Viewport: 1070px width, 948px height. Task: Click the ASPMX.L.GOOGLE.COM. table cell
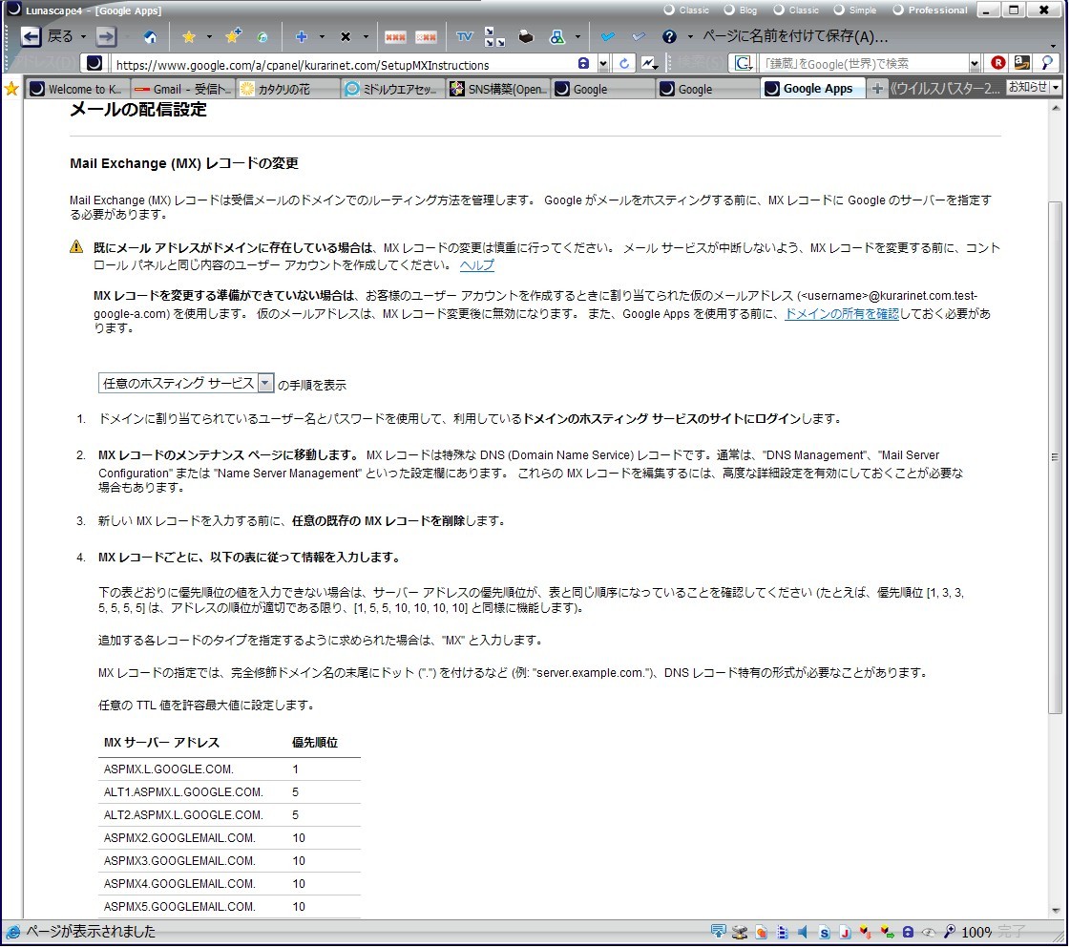click(x=169, y=769)
